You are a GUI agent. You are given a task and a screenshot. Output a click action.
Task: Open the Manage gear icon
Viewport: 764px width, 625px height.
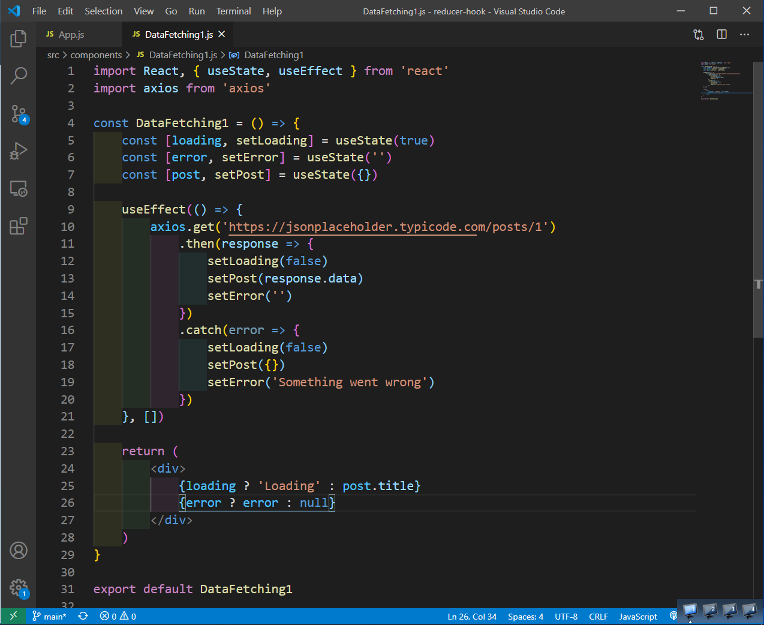click(x=19, y=588)
